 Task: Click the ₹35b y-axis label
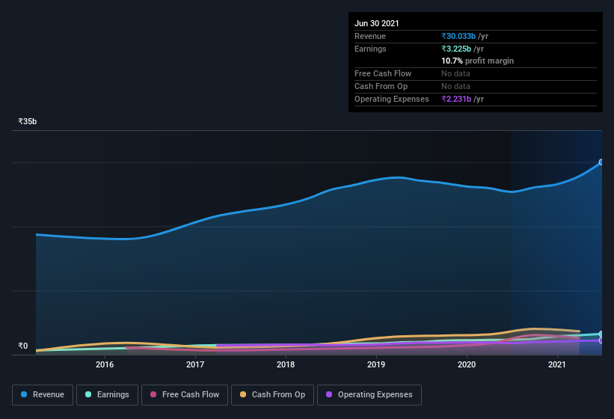[x=28, y=121]
